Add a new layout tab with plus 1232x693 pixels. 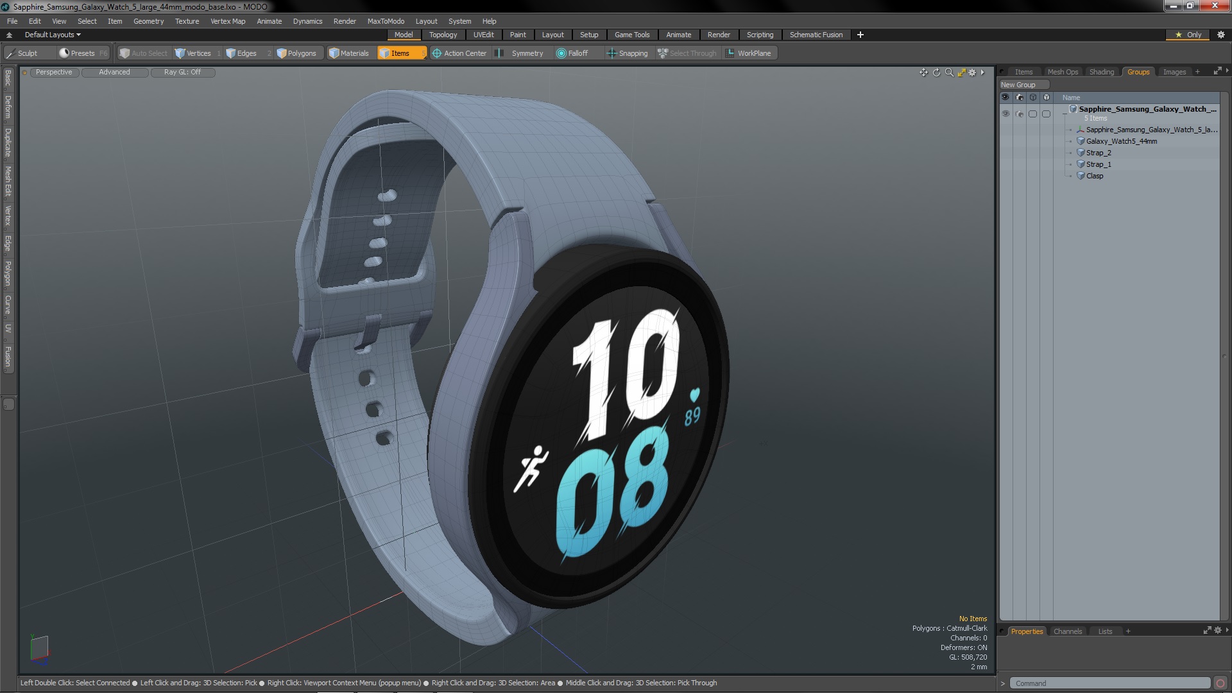click(860, 35)
